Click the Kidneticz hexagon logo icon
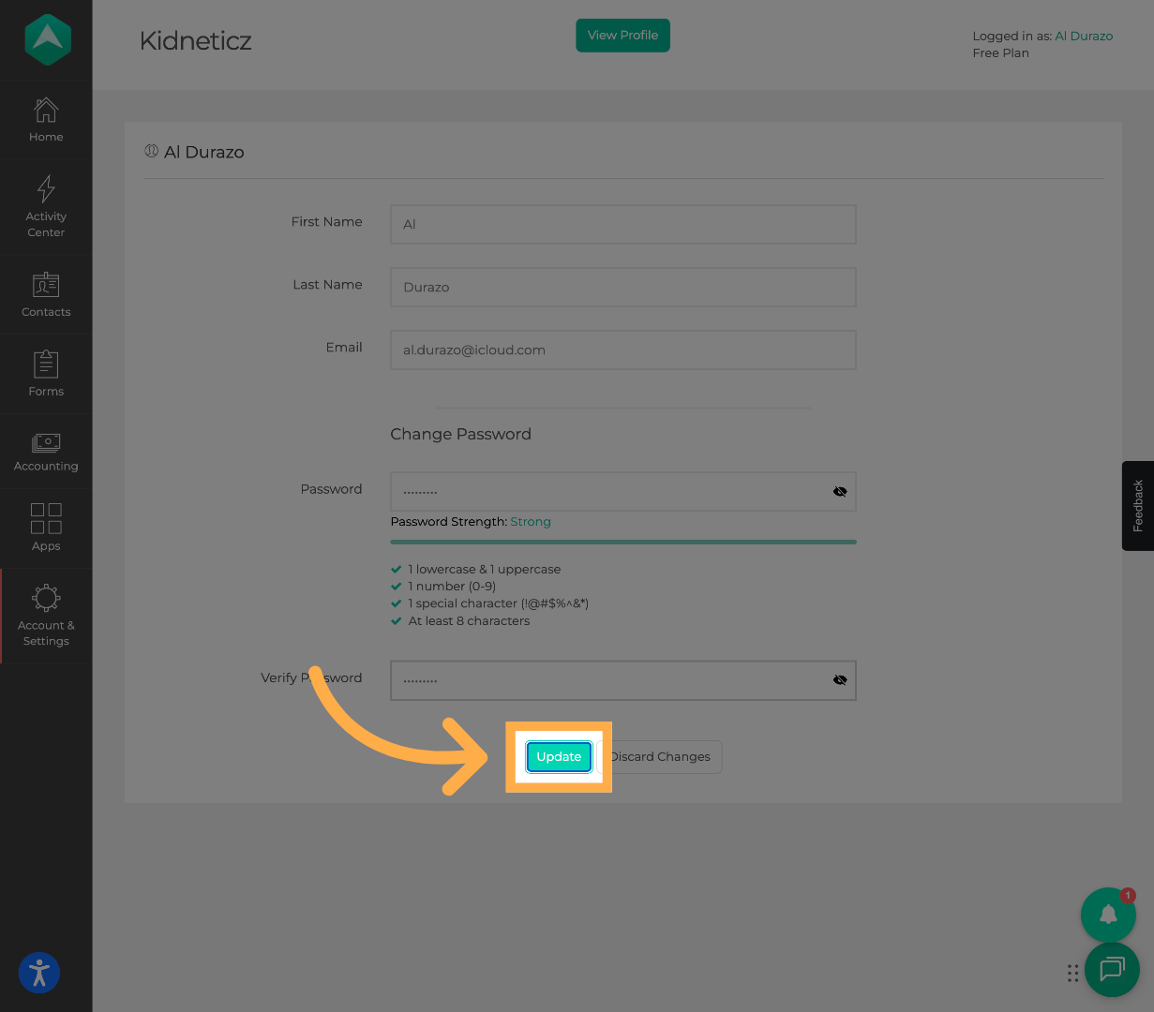1154x1012 pixels. (47, 39)
